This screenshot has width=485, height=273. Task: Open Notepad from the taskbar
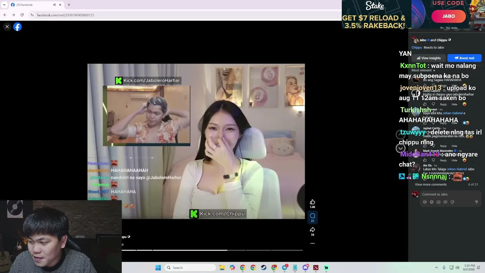[x=295, y=268]
